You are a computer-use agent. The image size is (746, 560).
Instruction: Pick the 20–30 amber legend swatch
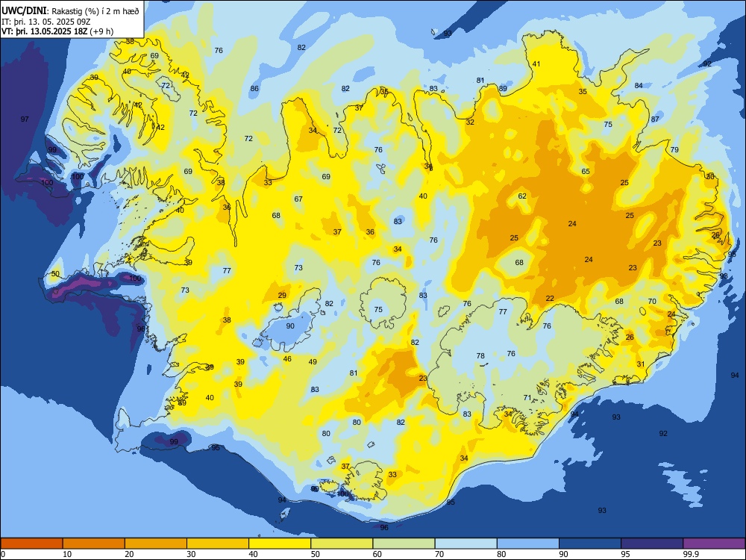coord(156,544)
